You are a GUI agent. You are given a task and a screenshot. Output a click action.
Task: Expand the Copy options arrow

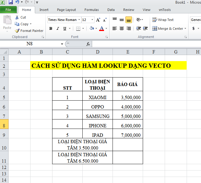pyautogui.click(x=31, y=24)
